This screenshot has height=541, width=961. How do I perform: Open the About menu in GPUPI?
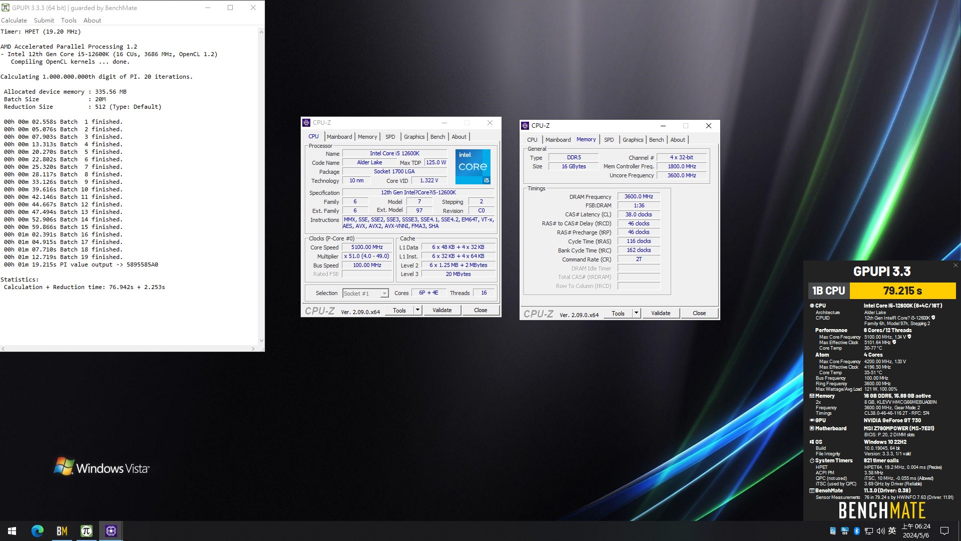92,21
